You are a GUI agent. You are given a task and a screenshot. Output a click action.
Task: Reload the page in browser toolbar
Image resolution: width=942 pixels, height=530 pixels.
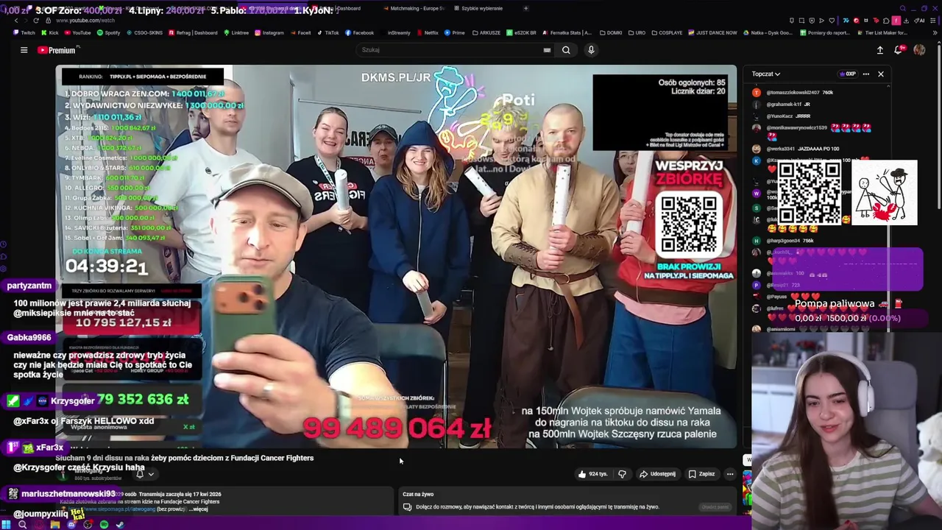35,21
